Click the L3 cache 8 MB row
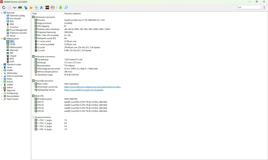This screenshot has width=268, height=160. pyautogui.click(x=63, y=51)
